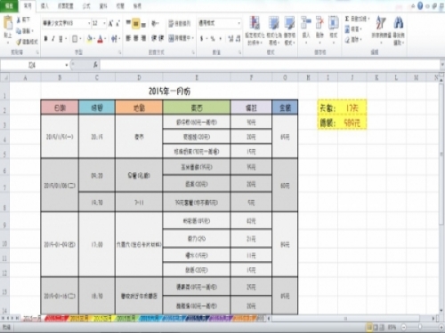This screenshot has height=333, width=445.
Task: Click the Format Painter brush icon
Action: tap(19, 42)
